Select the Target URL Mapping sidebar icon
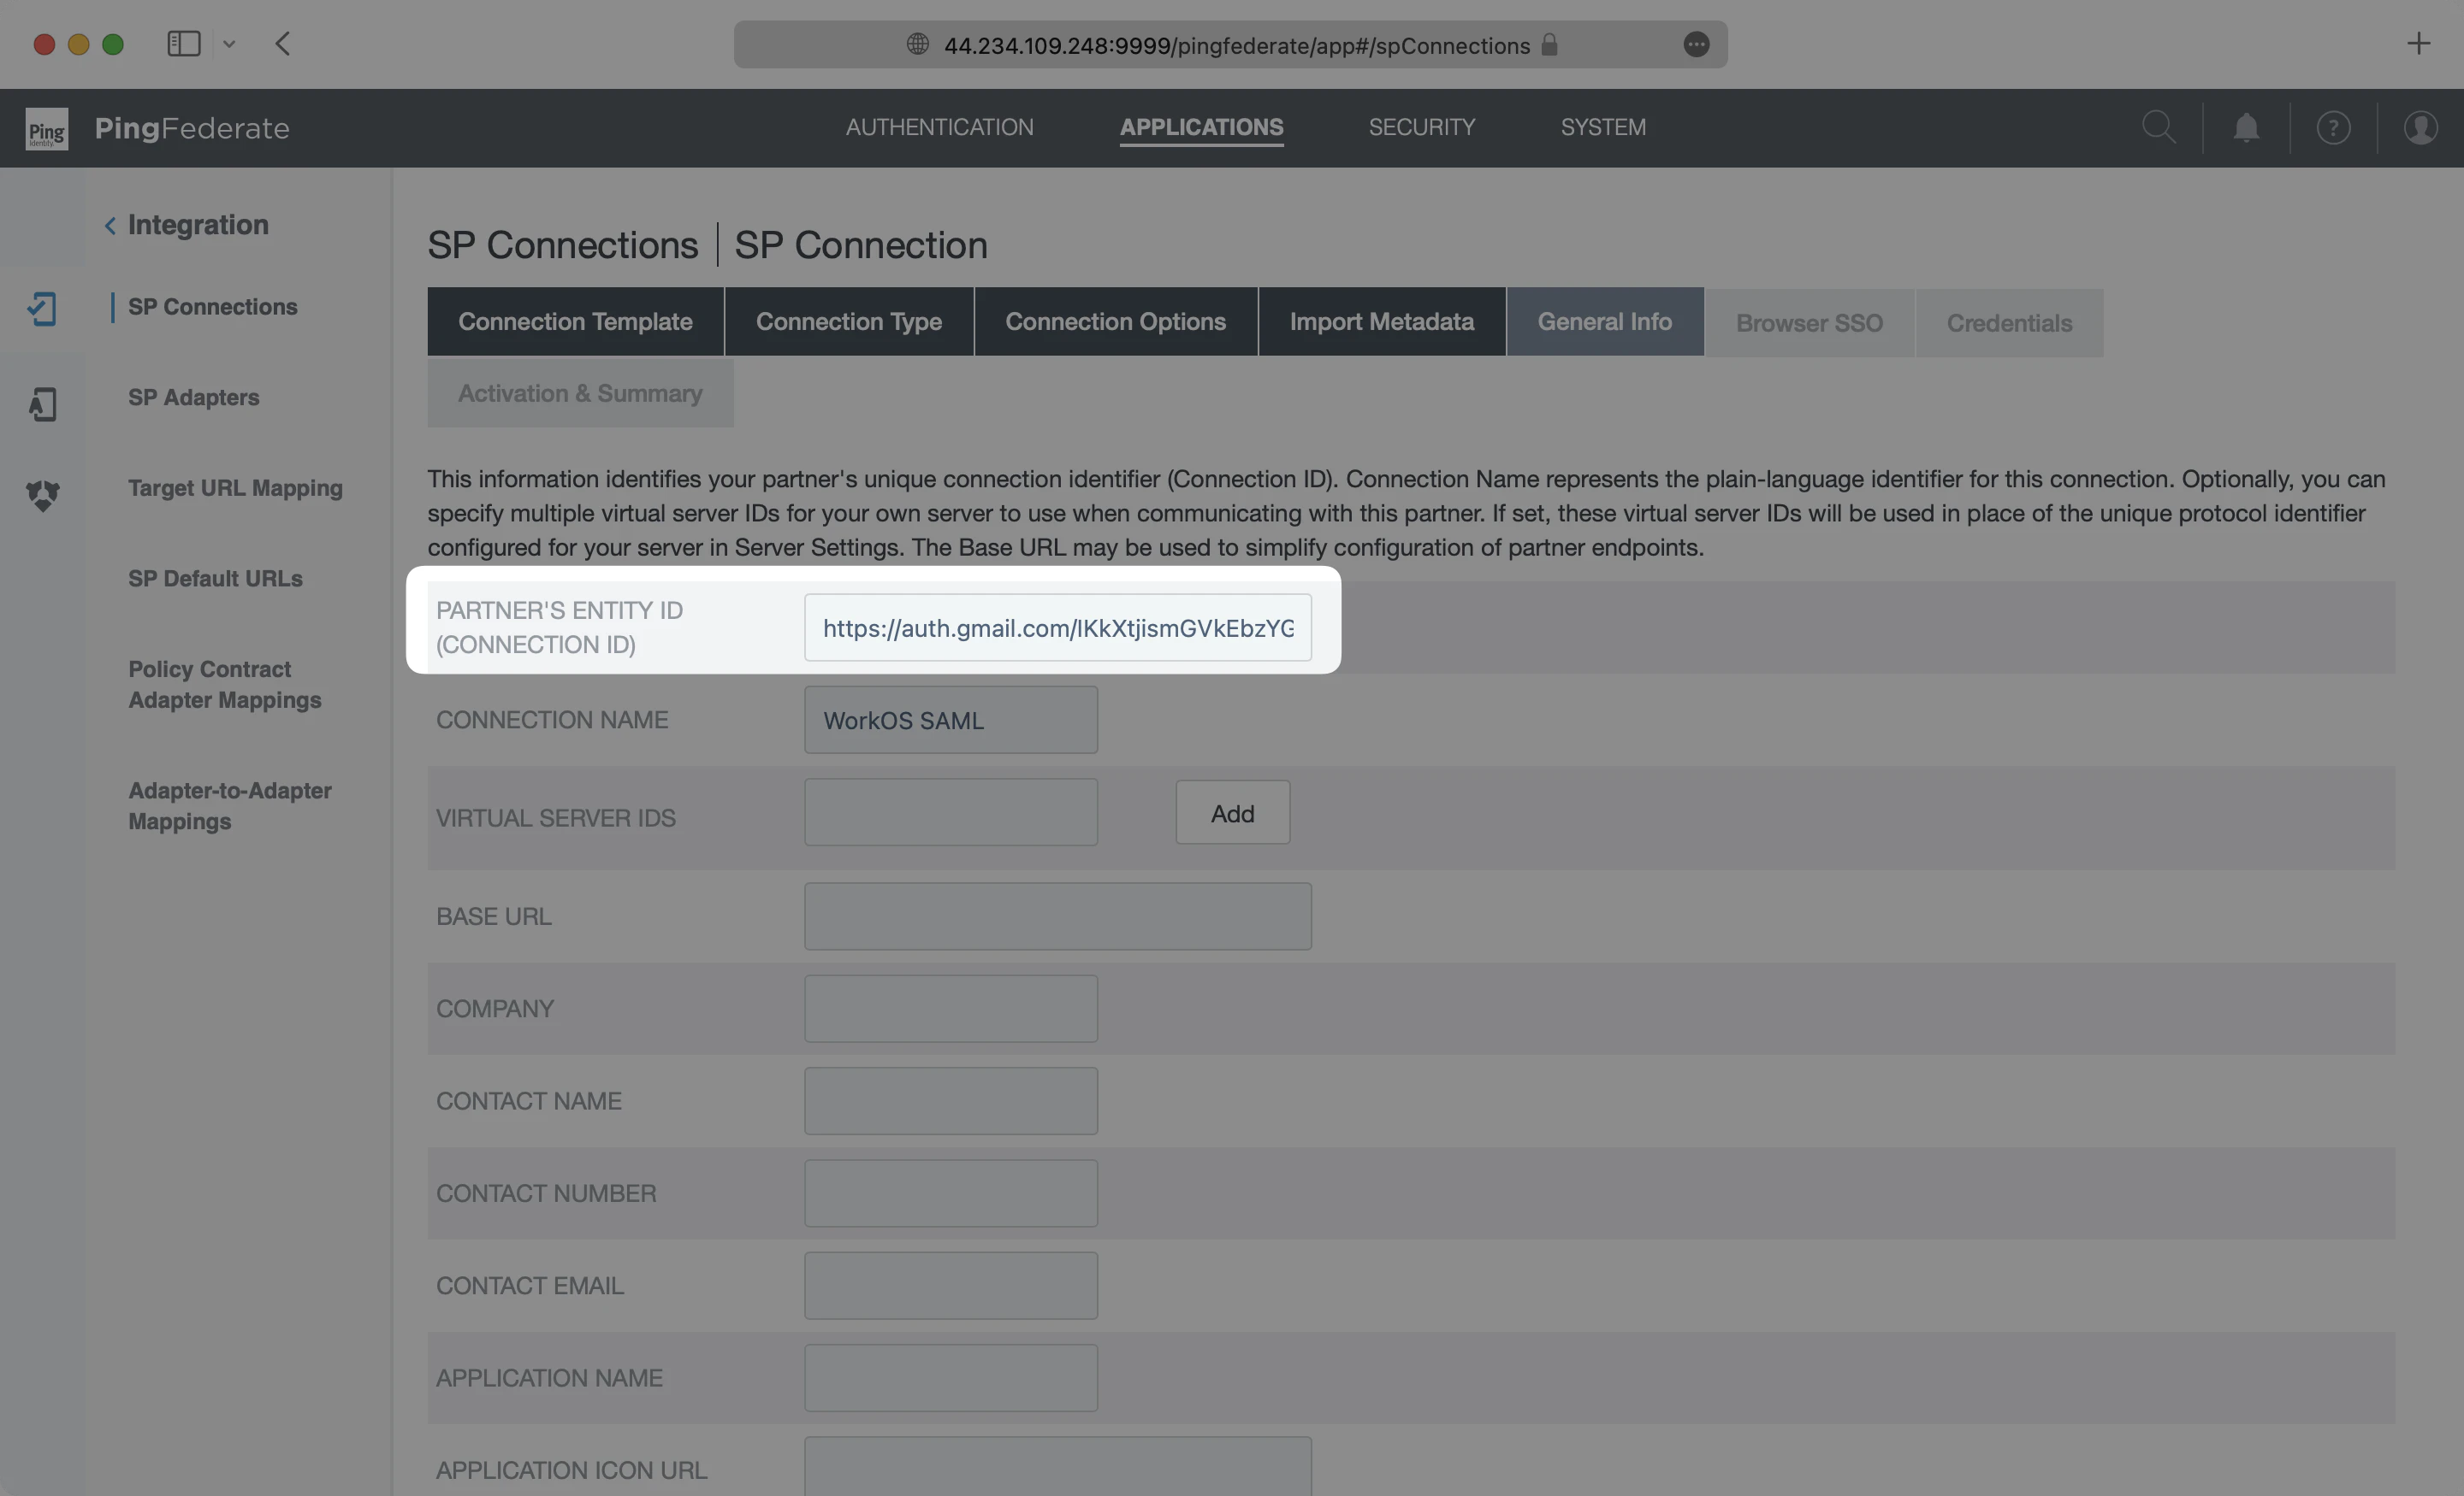The width and height of the screenshot is (2464, 1496). click(42, 495)
